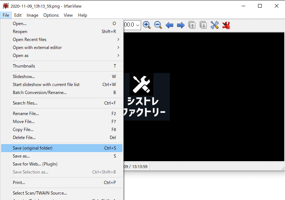Open the View menu
The image size is (285, 200).
[68, 15]
